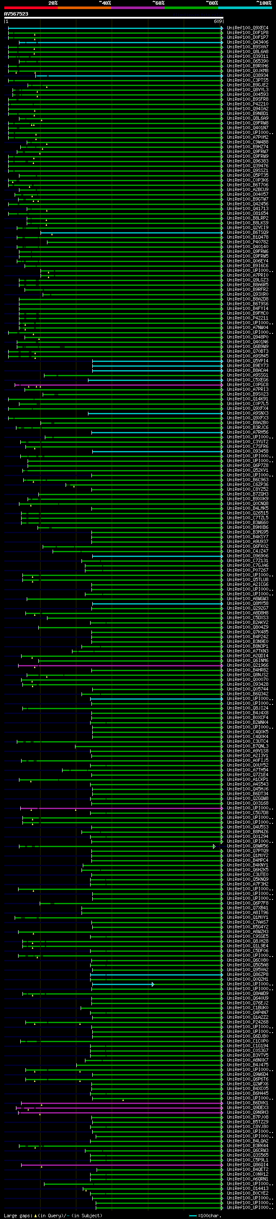Click the UniRef100_A6QRN1 label

point(248,1179)
